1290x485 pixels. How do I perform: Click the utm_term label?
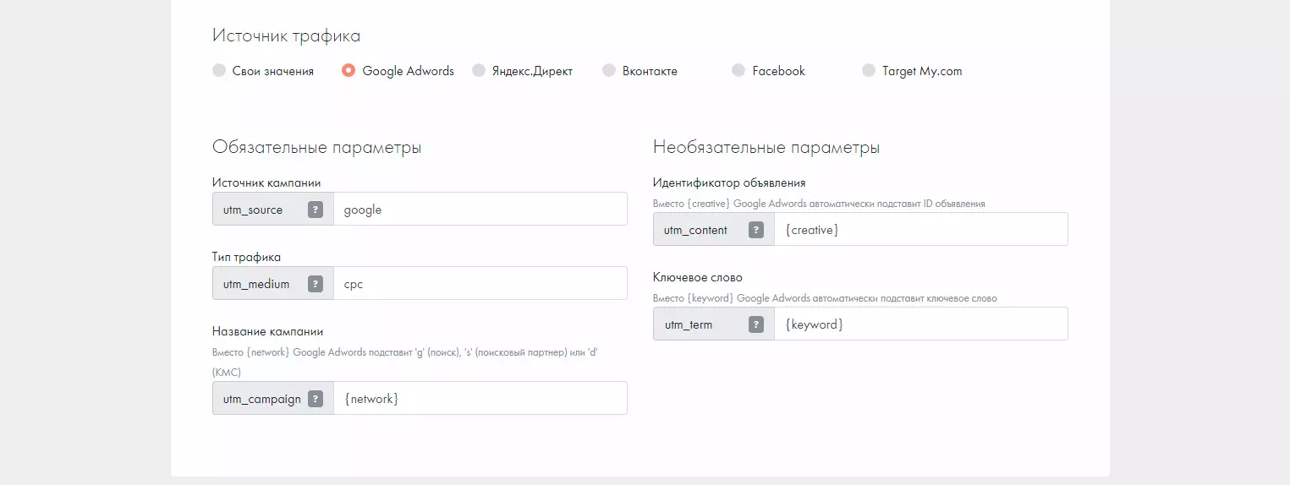click(689, 324)
